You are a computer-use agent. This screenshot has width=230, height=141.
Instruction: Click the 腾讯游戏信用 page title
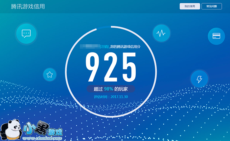(28, 7)
